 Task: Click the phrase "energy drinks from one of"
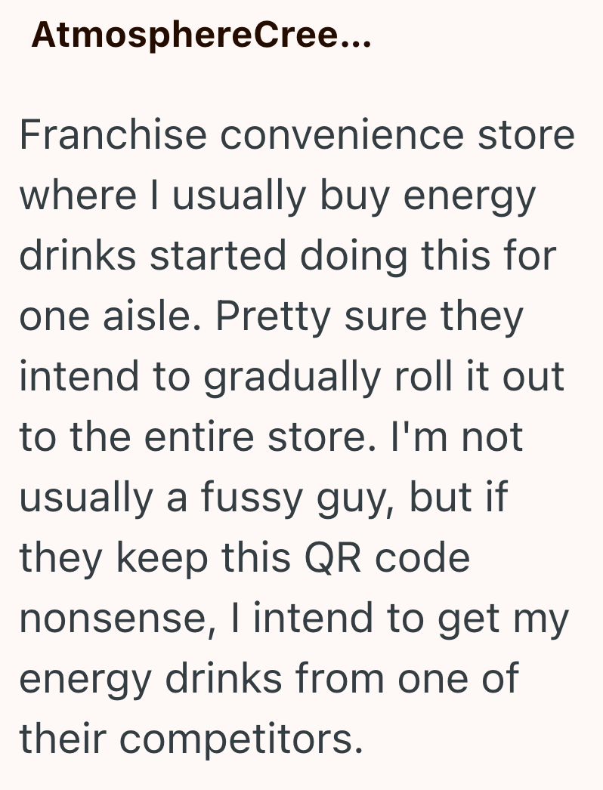click(x=268, y=679)
